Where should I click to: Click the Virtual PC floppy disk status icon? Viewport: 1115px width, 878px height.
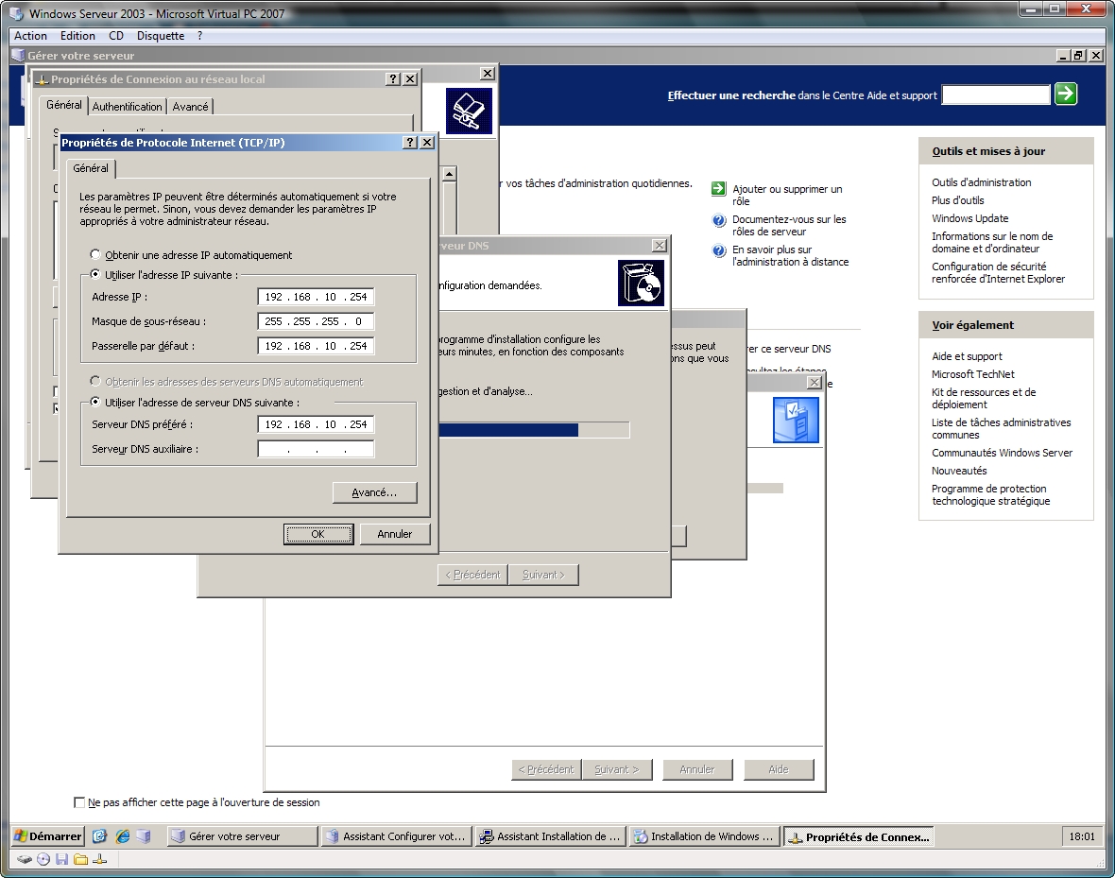coord(61,859)
